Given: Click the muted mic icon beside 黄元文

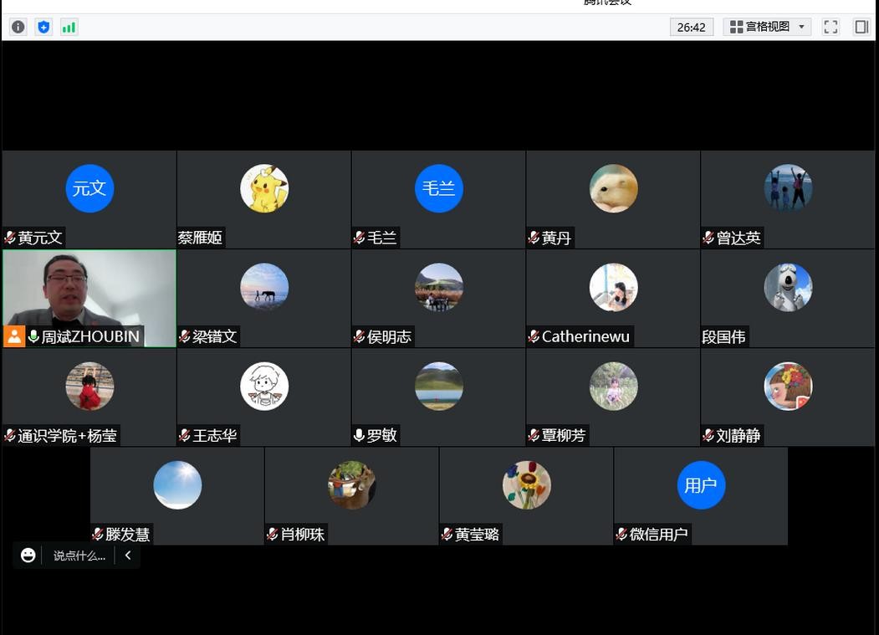Looking at the screenshot, I should tap(10, 238).
